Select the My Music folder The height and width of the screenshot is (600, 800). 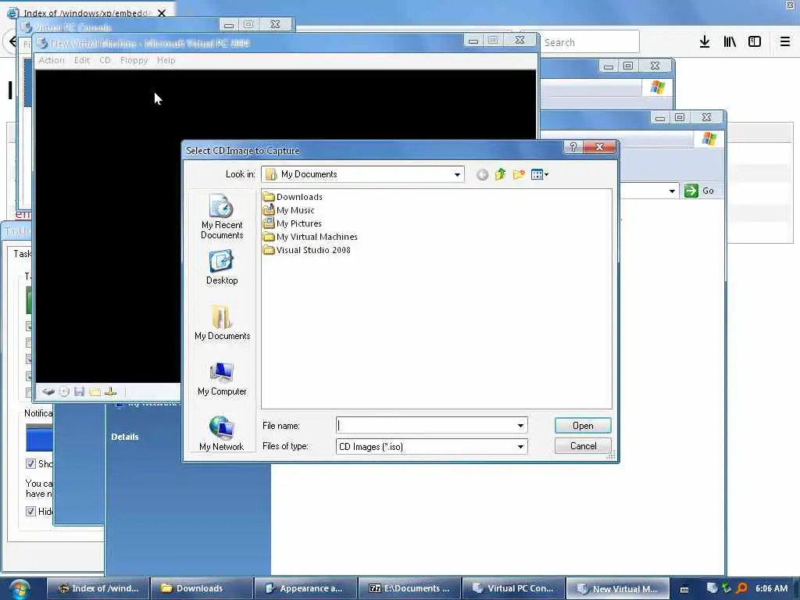point(289,210)
